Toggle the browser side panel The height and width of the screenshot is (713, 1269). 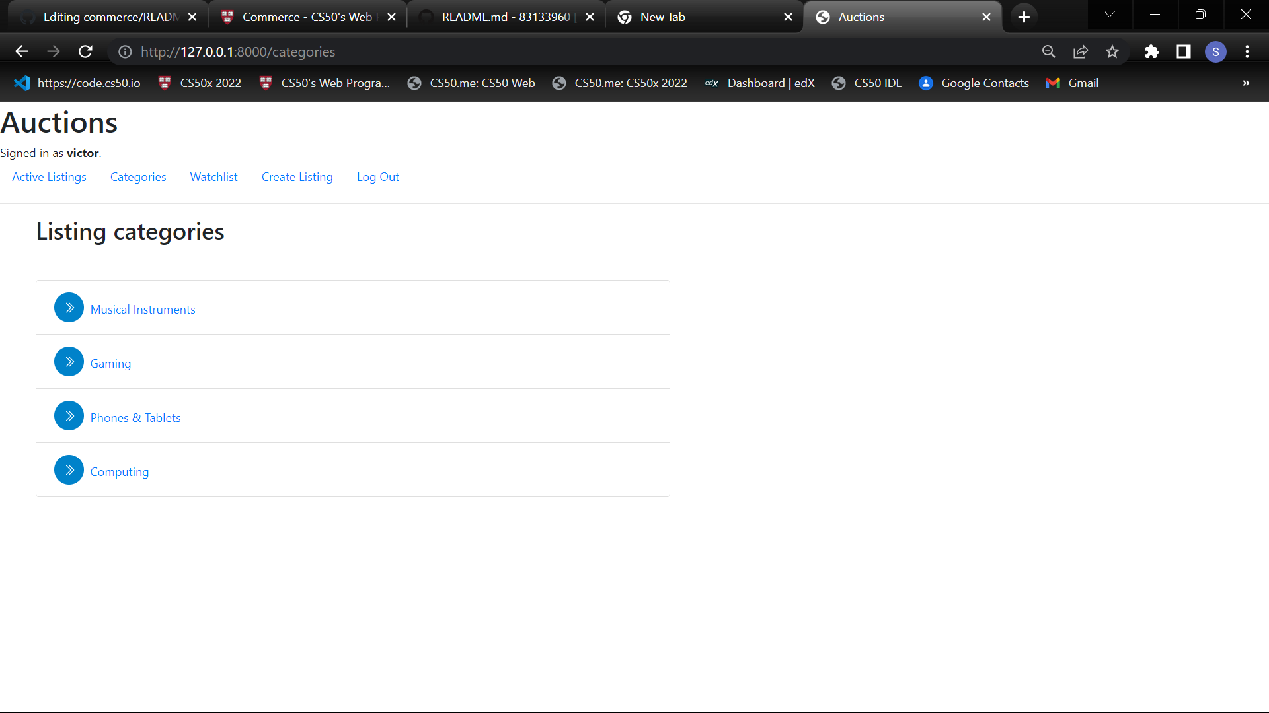coord(1184,51)
